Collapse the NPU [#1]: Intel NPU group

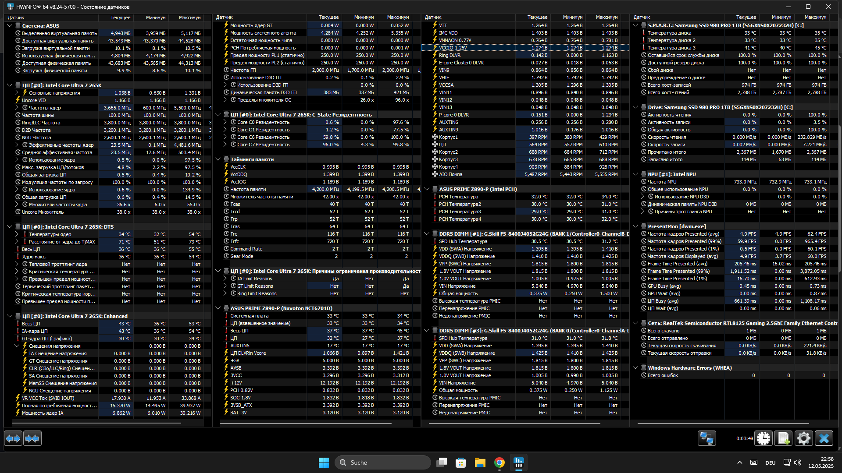(635, 174)
